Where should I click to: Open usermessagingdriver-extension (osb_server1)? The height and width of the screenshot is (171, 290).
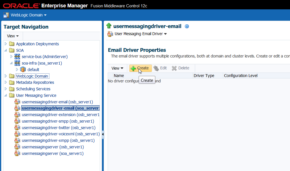[x=61, y=115]
